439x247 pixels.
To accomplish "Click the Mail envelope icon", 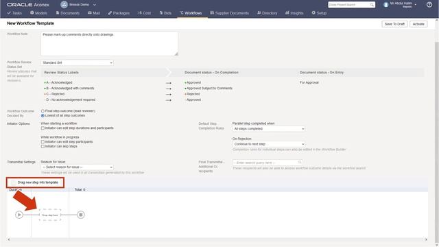I will [90, 12].
